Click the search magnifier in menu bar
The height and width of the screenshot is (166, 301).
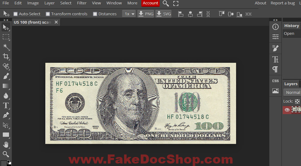[x=166, y=3]
